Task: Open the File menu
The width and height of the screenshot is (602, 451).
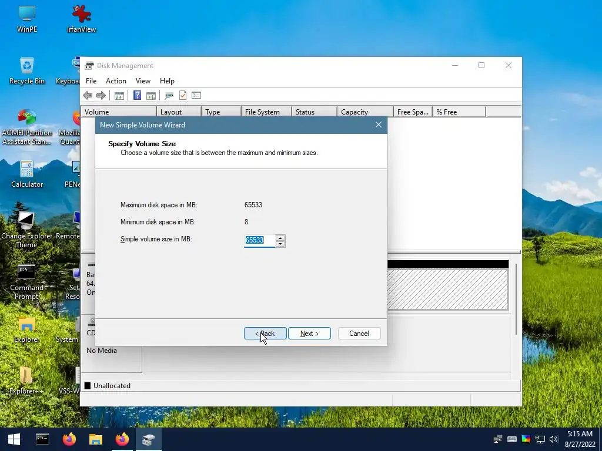Action: pos(91,81)
